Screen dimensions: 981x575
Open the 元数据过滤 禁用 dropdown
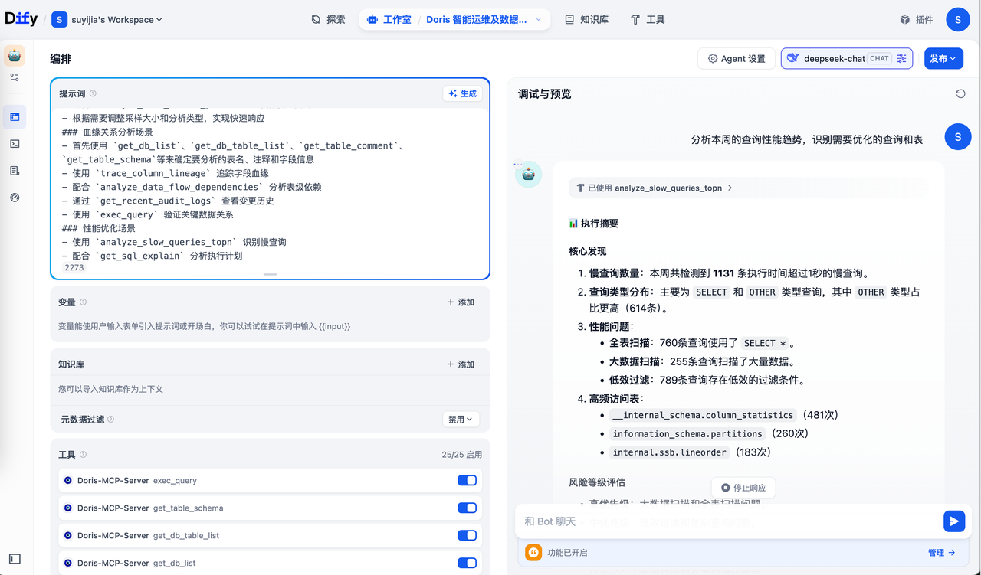tap(460, 419)
